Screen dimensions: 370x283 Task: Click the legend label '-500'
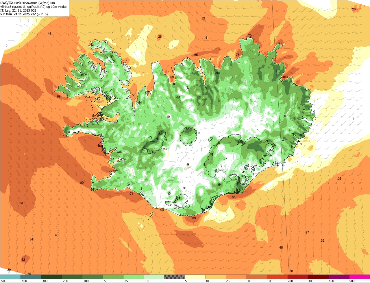click(x=3, y=281)
